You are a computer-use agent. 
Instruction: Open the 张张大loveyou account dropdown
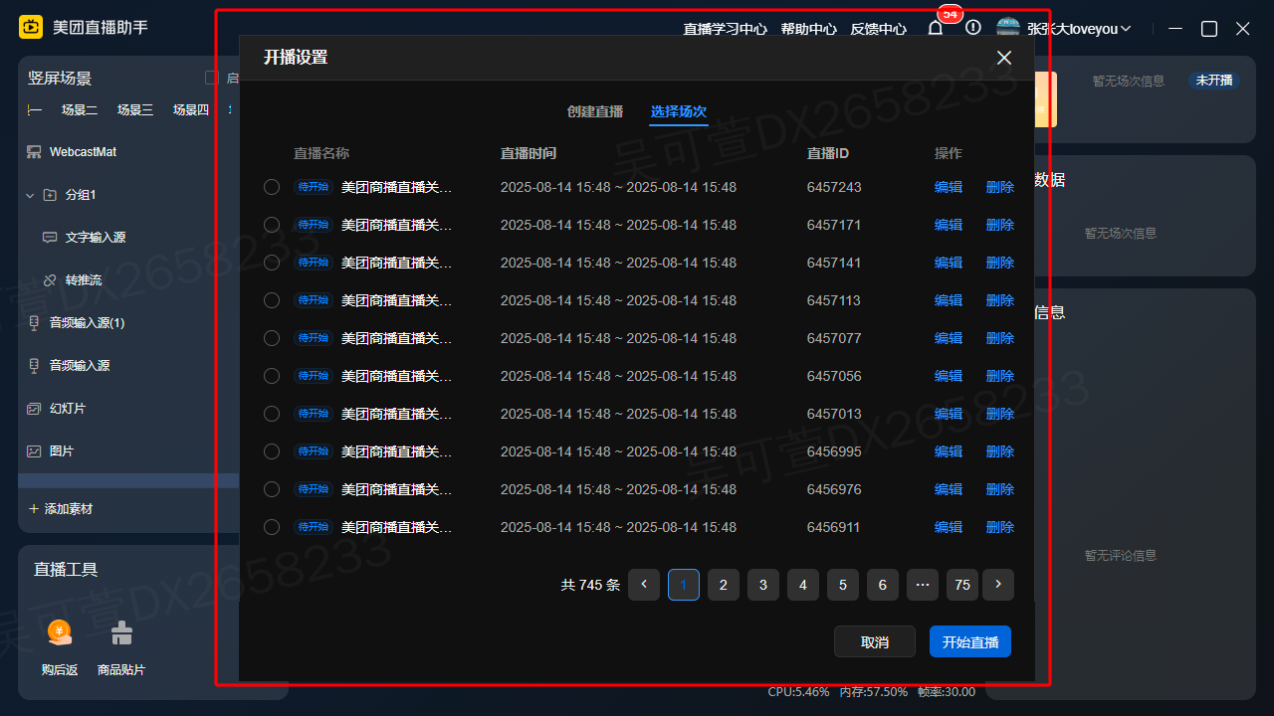coord(1126,29)
